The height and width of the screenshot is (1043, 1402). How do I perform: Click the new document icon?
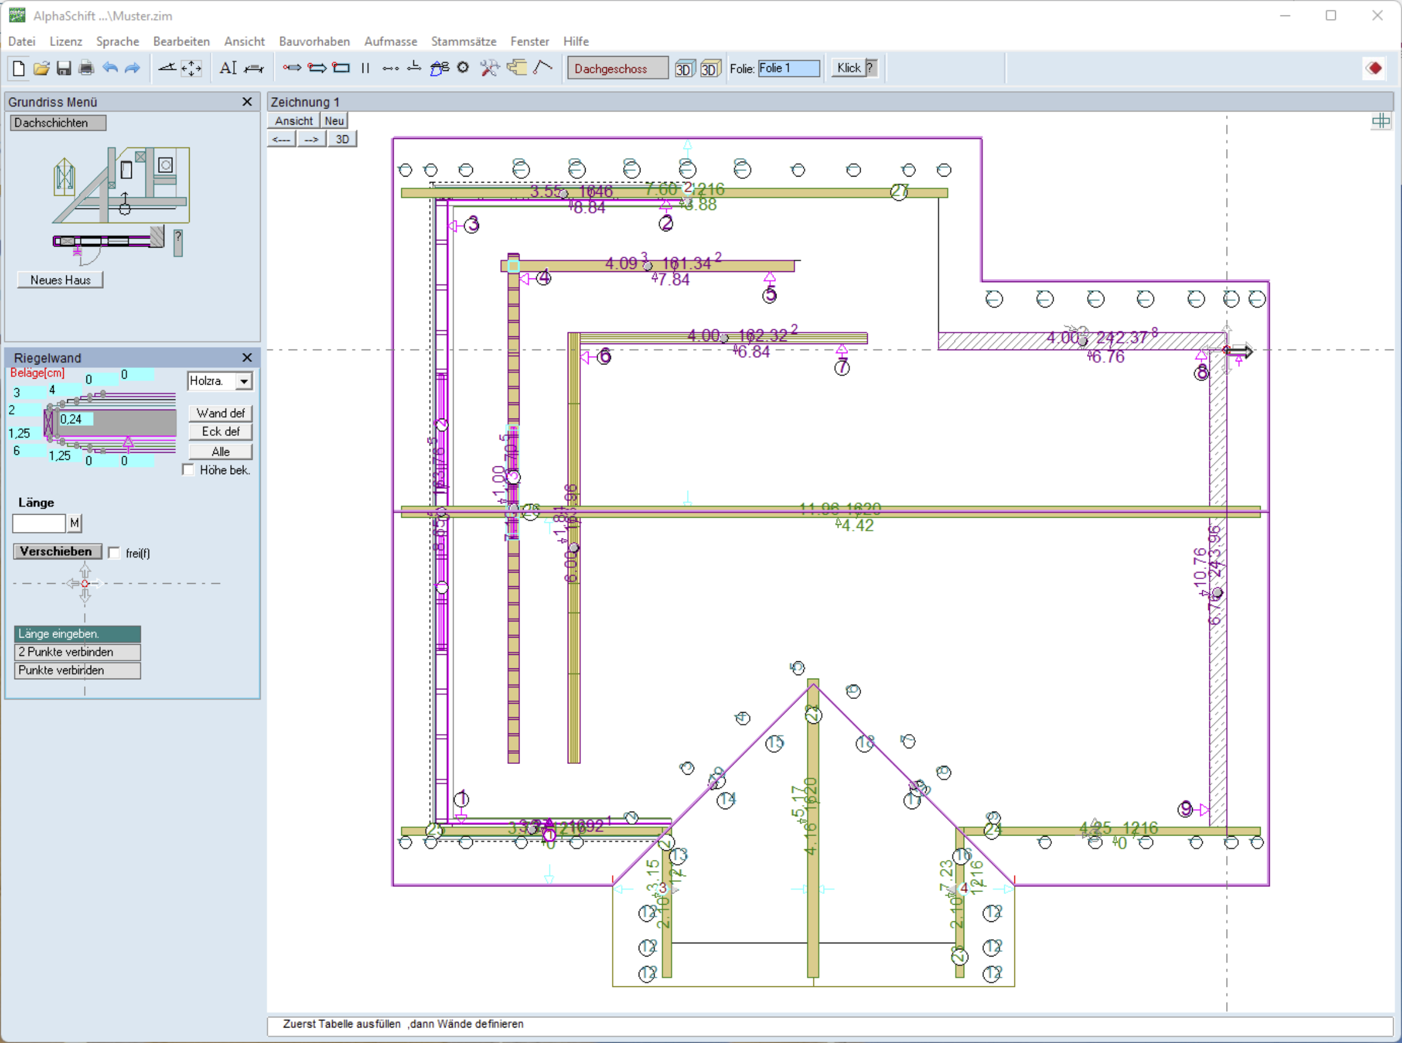pyautogui.click(x=19, y=68)
